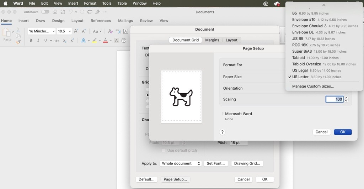Click the Print icon in the quick toolbar
364x189 pixels.
point(90,12)
